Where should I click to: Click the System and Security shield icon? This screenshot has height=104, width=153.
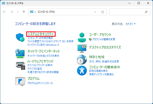pos(20,38)
